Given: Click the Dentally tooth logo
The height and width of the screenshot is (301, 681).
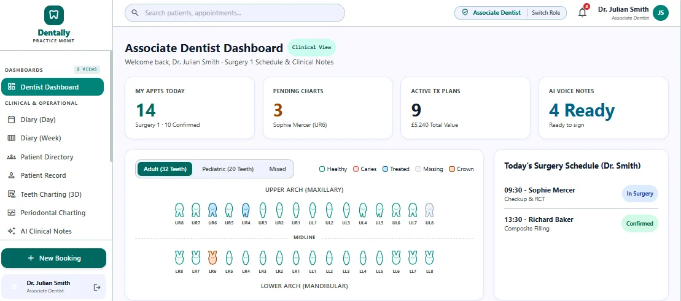Looking at the screenshot, I should click(54, 15).
